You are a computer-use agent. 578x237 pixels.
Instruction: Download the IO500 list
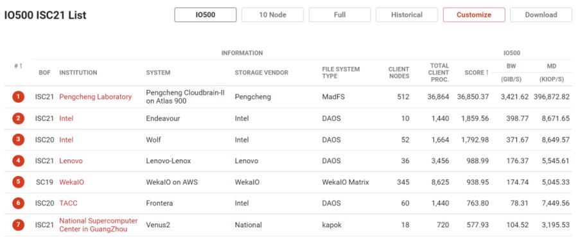pos(541,15)
